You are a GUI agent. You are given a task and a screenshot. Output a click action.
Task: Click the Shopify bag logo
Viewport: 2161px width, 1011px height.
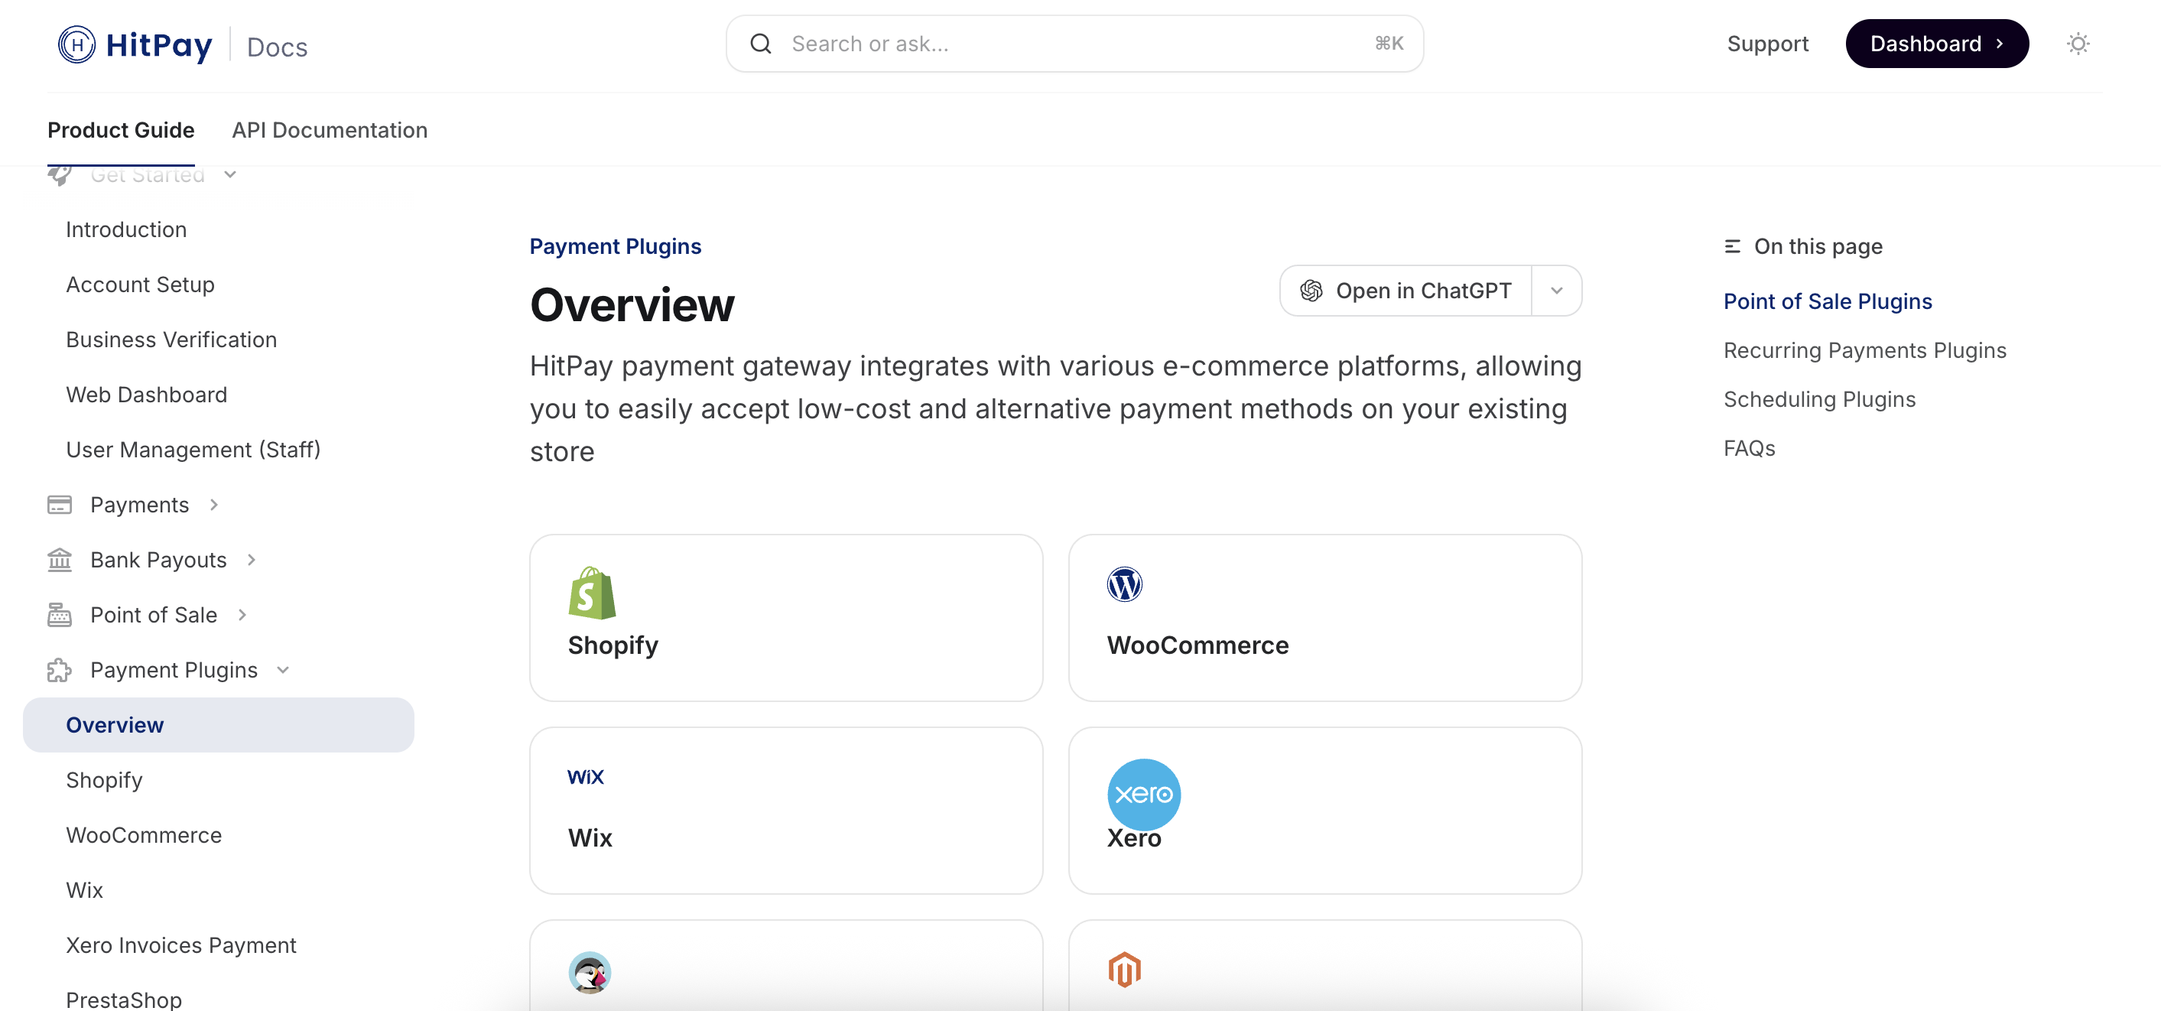[591, 593]
